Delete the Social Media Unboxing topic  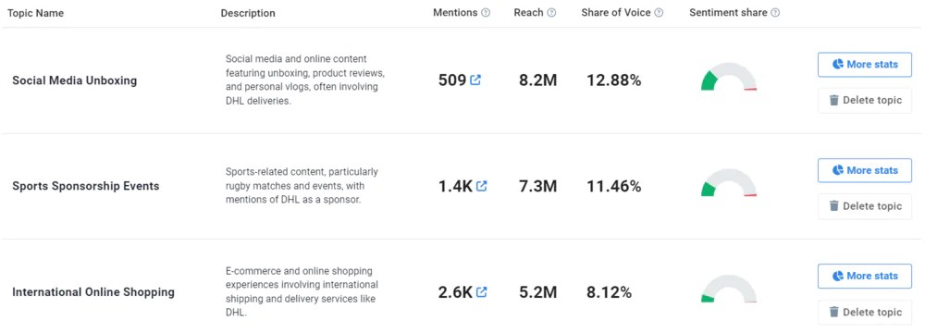click(865, 101)
